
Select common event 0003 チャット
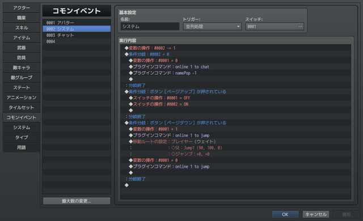tap(77, 35)
